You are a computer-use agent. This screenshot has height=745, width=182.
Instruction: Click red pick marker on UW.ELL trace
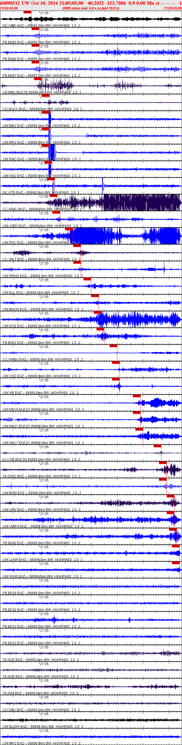tap(87, 279)
